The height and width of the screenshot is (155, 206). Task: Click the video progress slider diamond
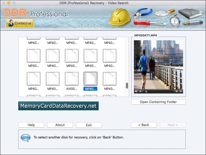[146, 91]
